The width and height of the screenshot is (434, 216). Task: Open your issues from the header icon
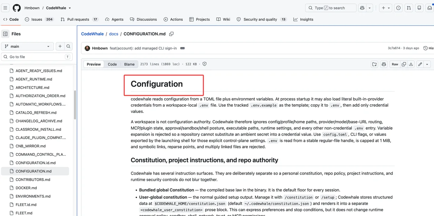pos(398,8)
